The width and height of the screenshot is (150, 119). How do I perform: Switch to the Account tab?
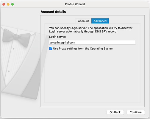pyautogui.click(x=83, y=21)
